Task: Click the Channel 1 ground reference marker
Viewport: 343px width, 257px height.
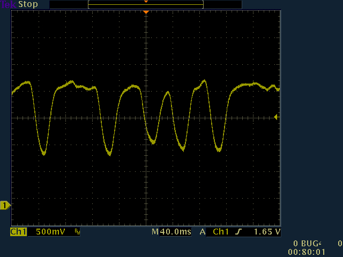Action: coord(5,206)
